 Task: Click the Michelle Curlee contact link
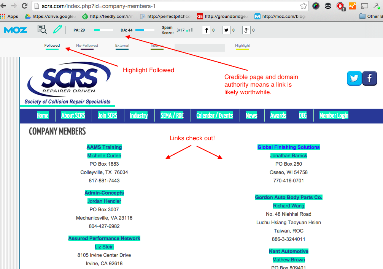click(x=104, y=155)
